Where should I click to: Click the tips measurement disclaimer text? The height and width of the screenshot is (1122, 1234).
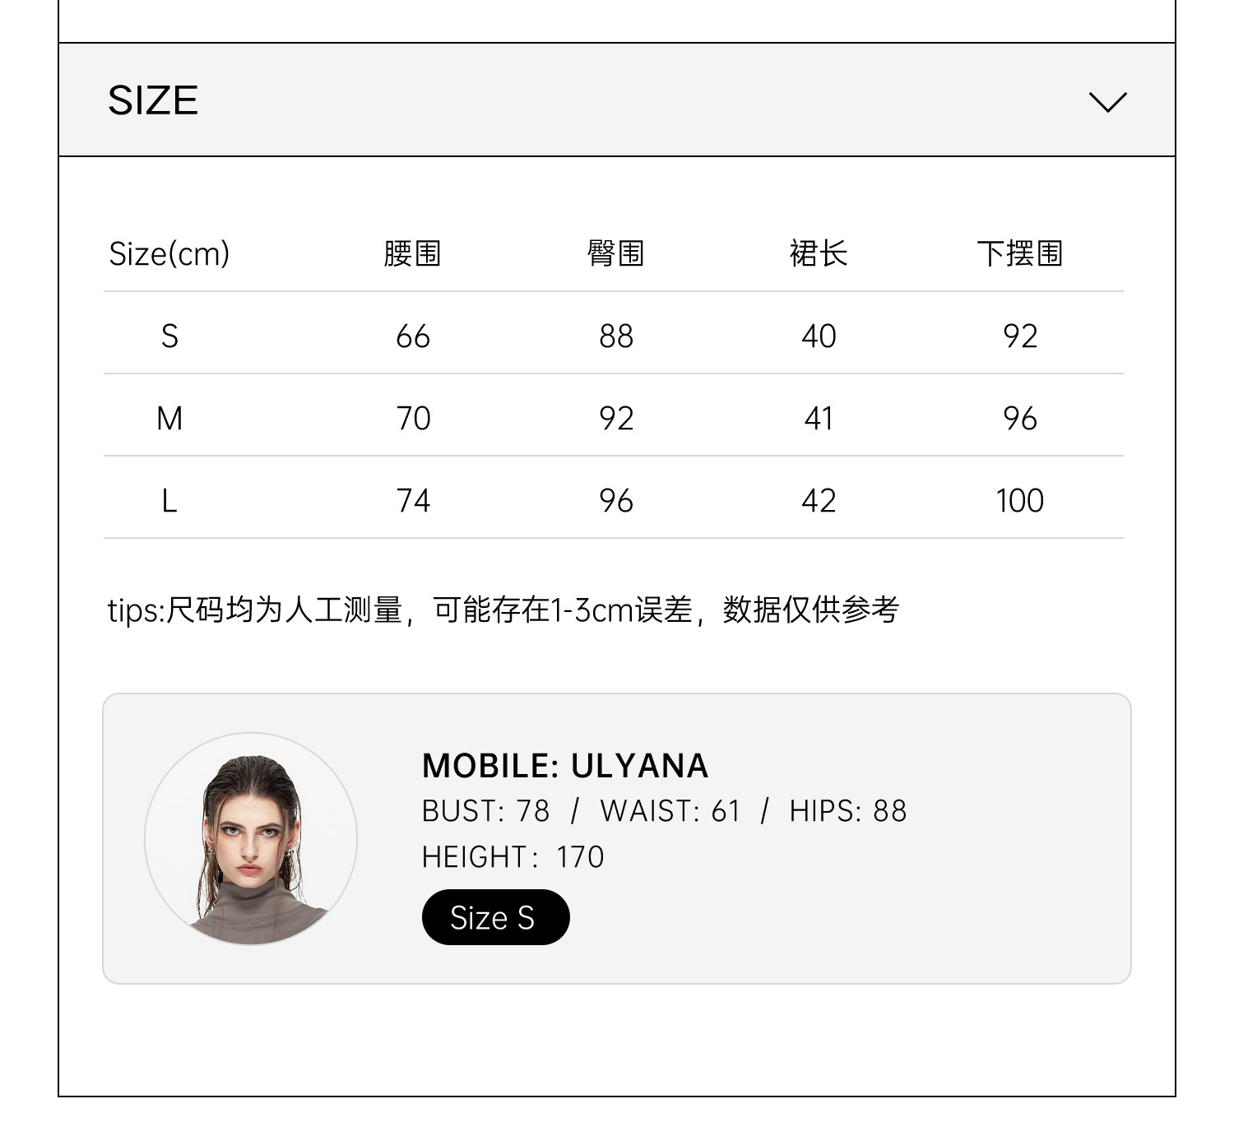pos(503,610)
